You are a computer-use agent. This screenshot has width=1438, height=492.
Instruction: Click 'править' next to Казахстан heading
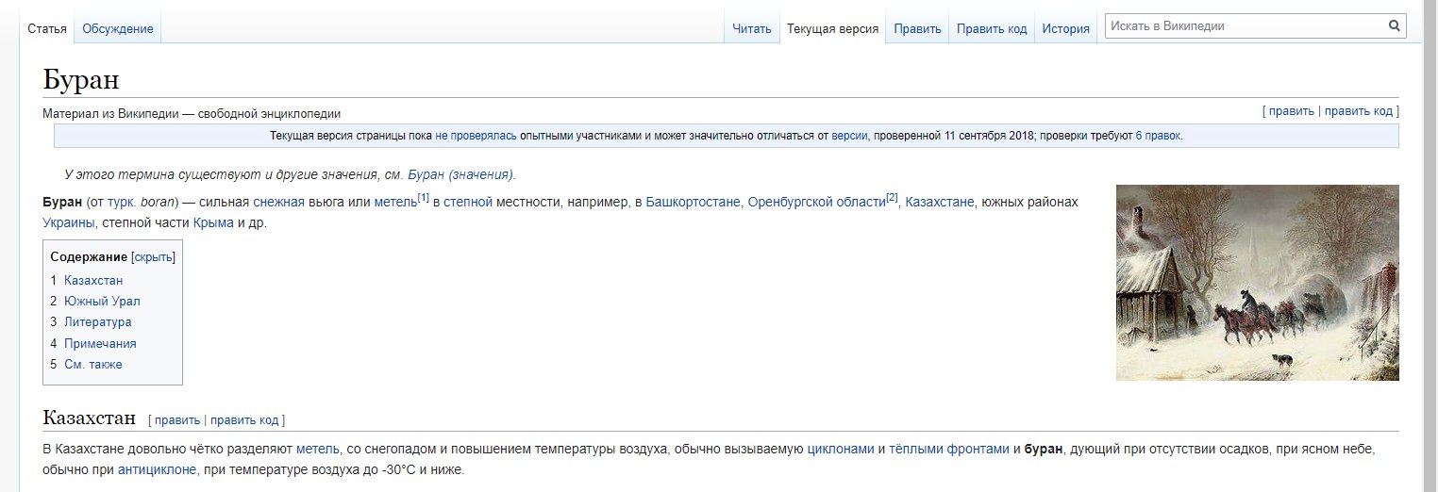177,420
